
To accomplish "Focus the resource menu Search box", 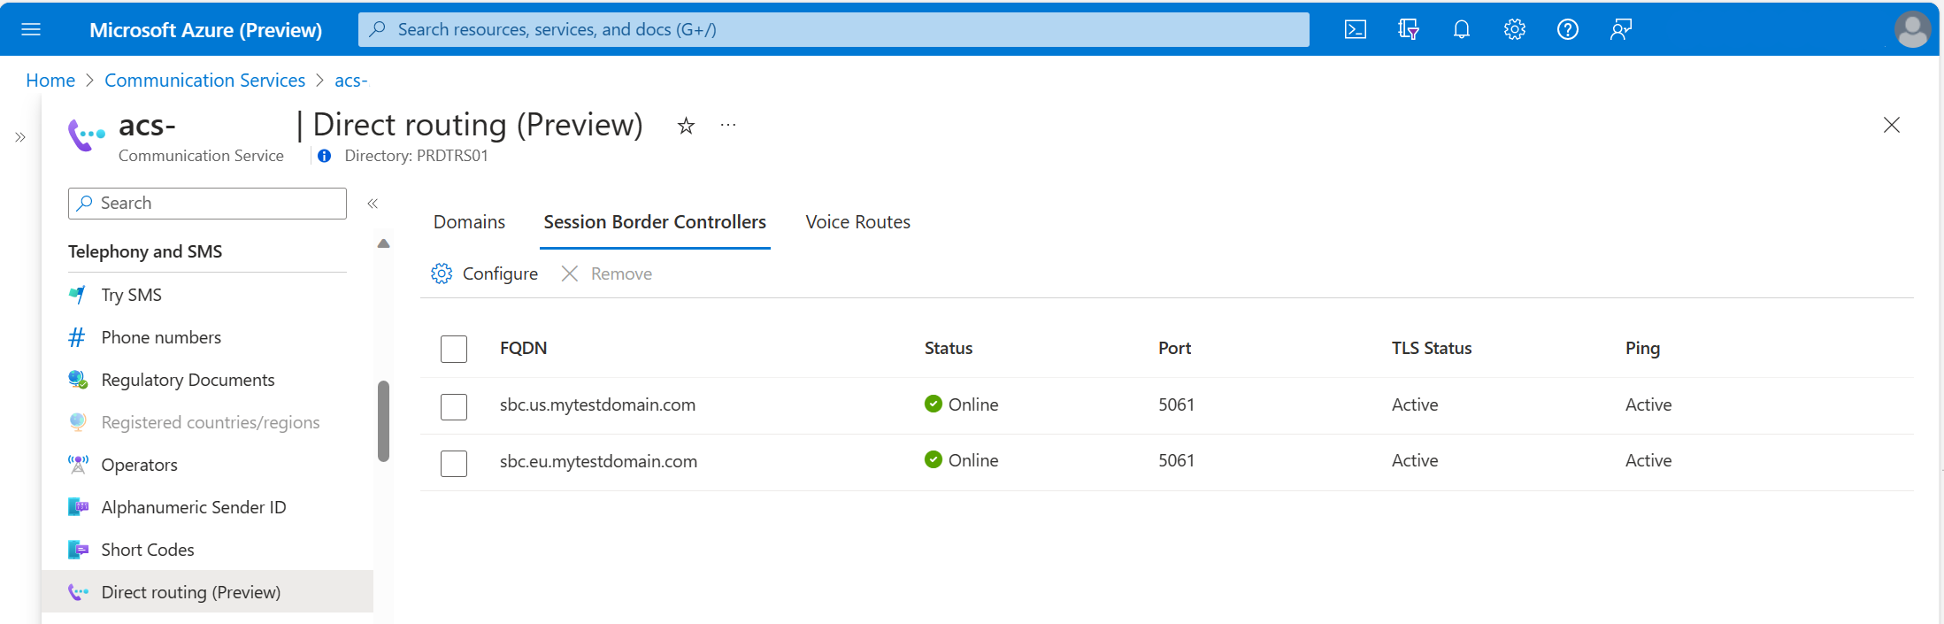I will pyautogui.click(x=207, y=204).
